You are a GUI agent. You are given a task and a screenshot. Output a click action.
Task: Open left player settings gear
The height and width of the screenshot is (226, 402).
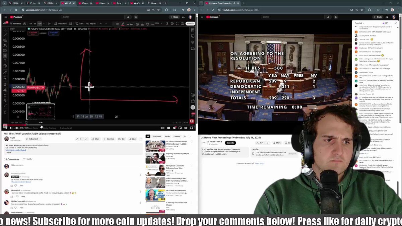[175, 128]
